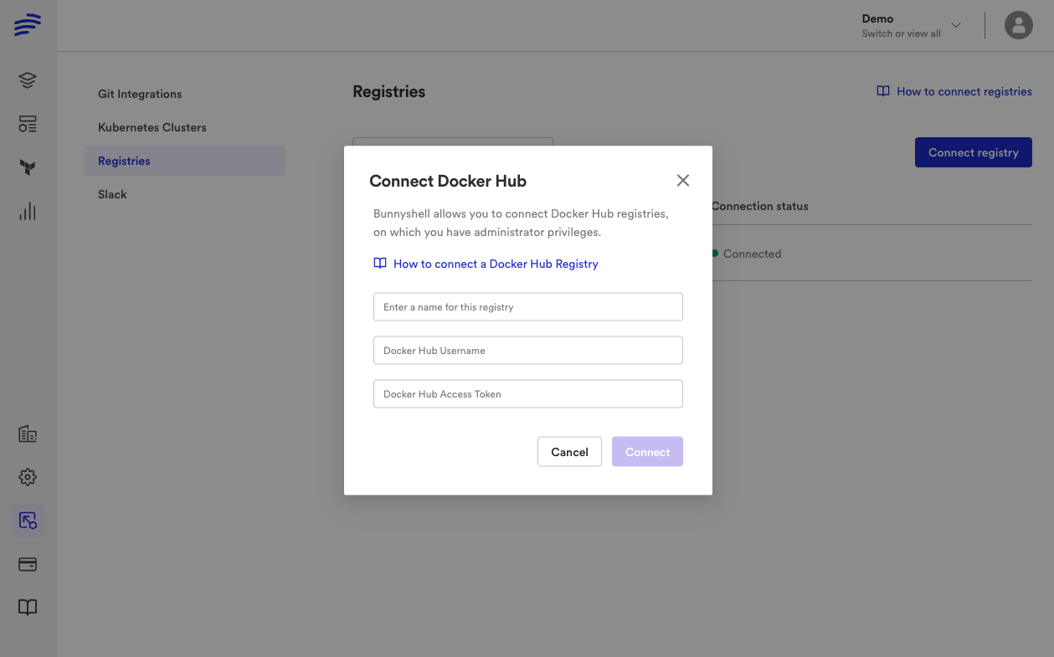Open the user avatar menu
This screenshot has width=1054, height=657.
[1019, 25]
